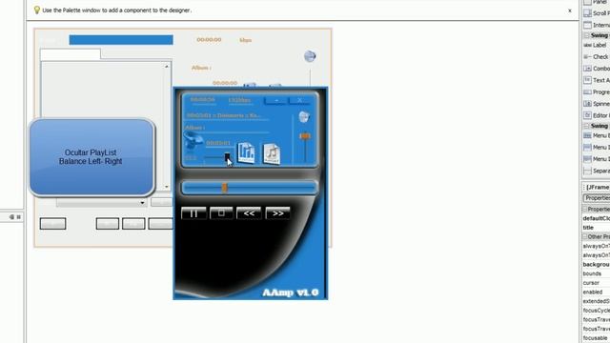Select the focusable property row
Screen dimensions: 610x343
tap(596, 338)
